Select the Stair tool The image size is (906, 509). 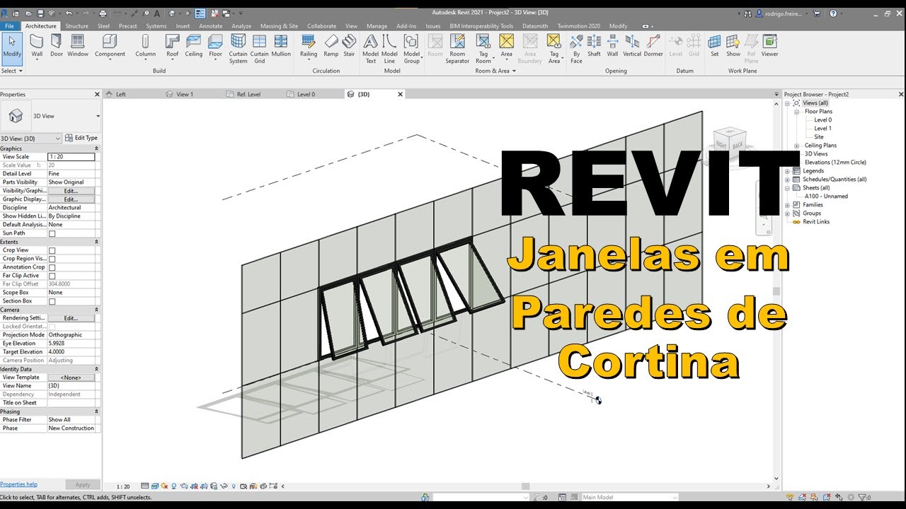pos(349,45)
